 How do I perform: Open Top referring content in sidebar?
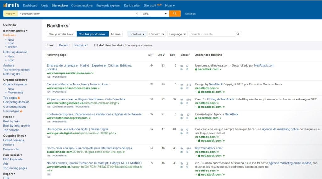click(x=17, y=70)
